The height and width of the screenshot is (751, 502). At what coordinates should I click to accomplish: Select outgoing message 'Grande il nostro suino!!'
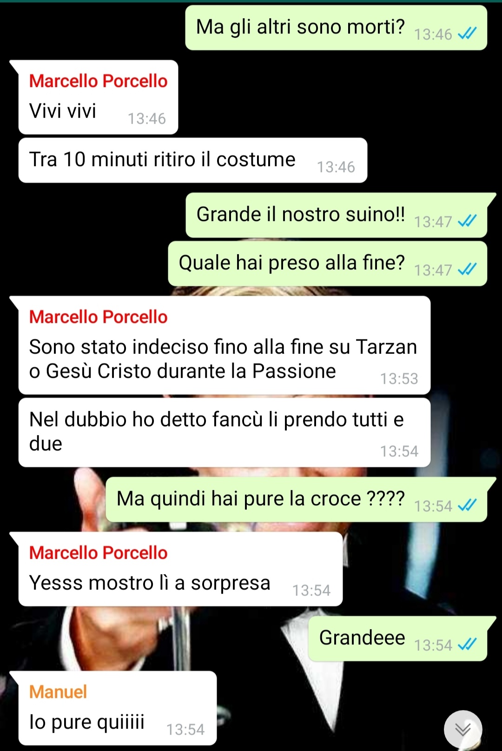point(337,215)
